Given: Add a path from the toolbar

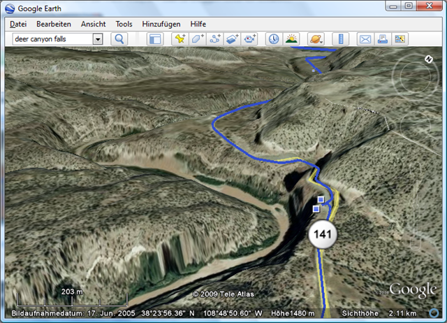Looking at the screenshot, I should 215,39.
